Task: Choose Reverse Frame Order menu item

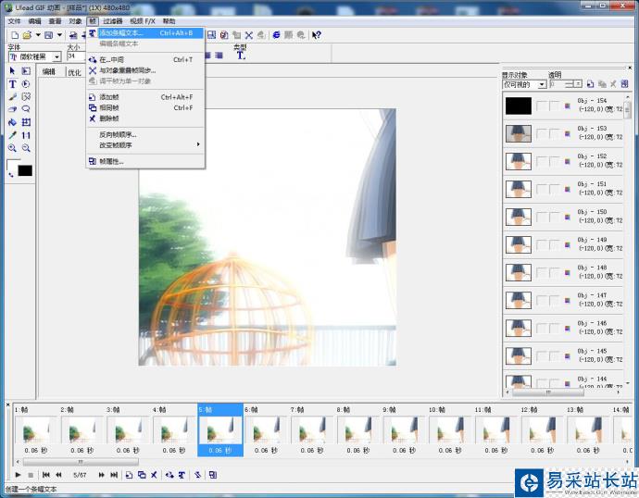Action: click(x=146, y=134)
